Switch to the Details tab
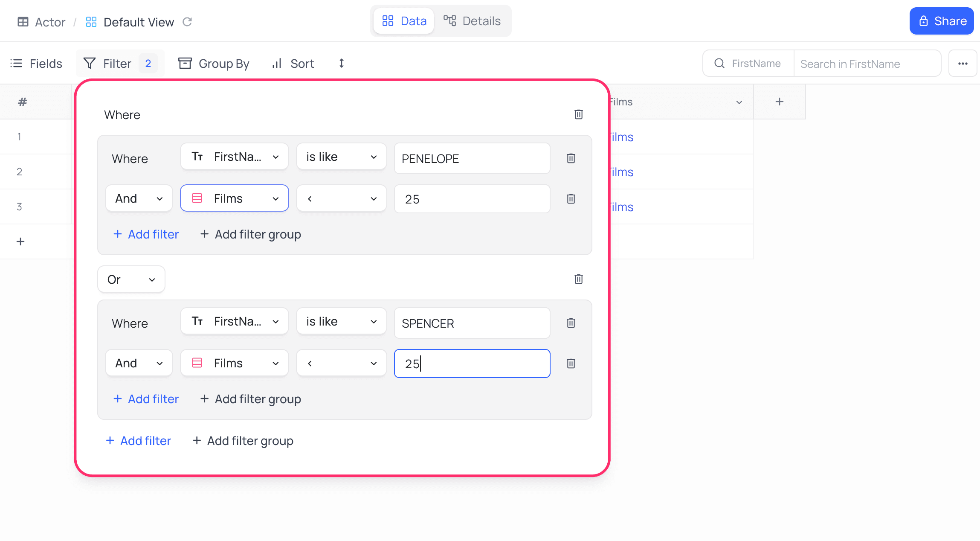The width and height of the screenshot is (980, 541). pyautogui.click(x=473, y=20)
